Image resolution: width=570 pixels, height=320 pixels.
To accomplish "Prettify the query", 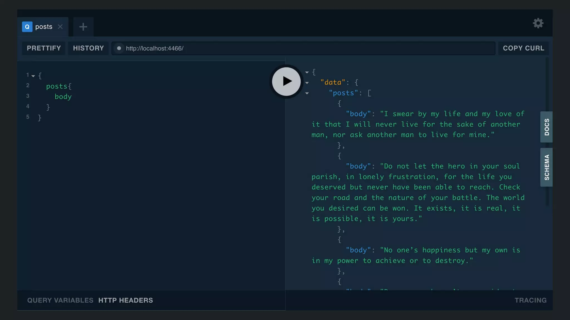I will click(x=44, y=48).
